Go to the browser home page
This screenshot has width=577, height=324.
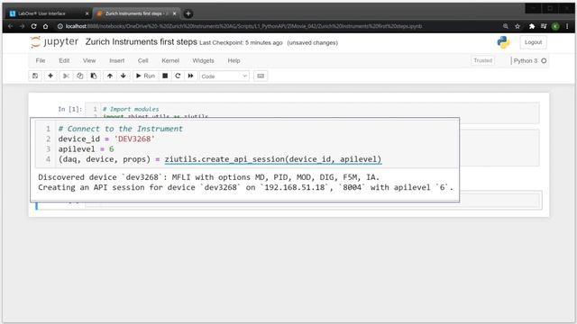46,26
